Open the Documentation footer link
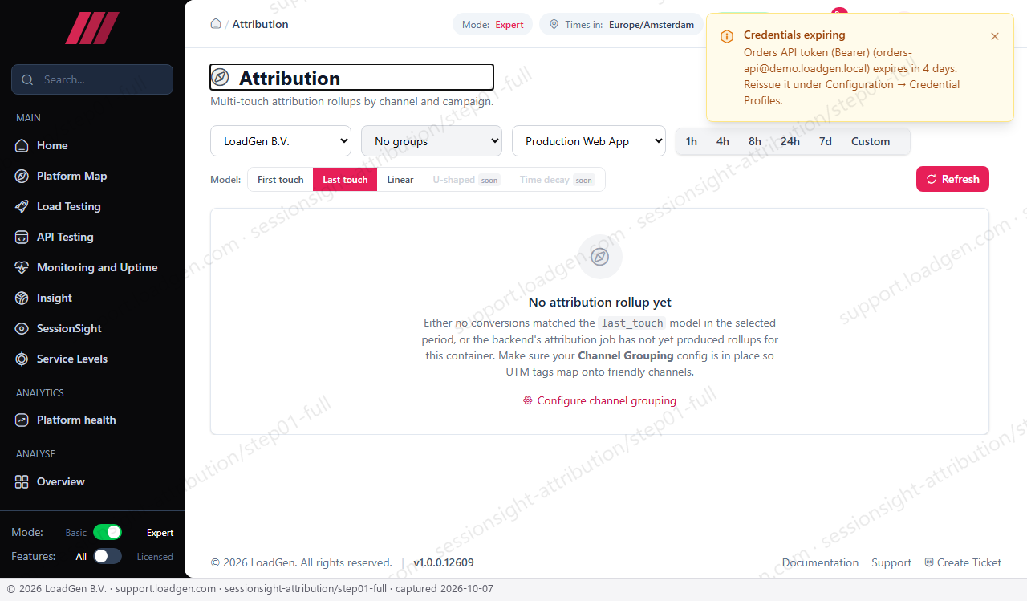 click(820, 562)
